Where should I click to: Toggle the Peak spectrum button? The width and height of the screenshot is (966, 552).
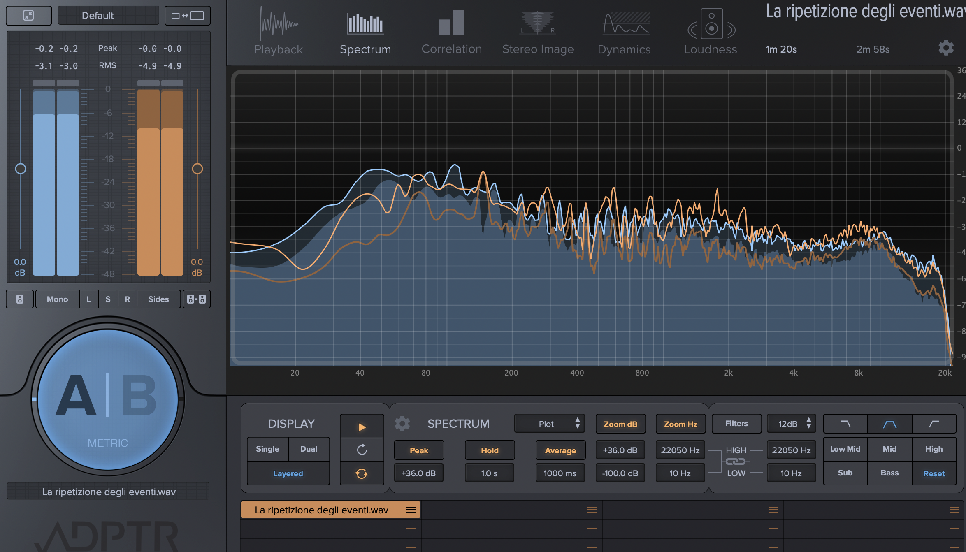(419, 450)
